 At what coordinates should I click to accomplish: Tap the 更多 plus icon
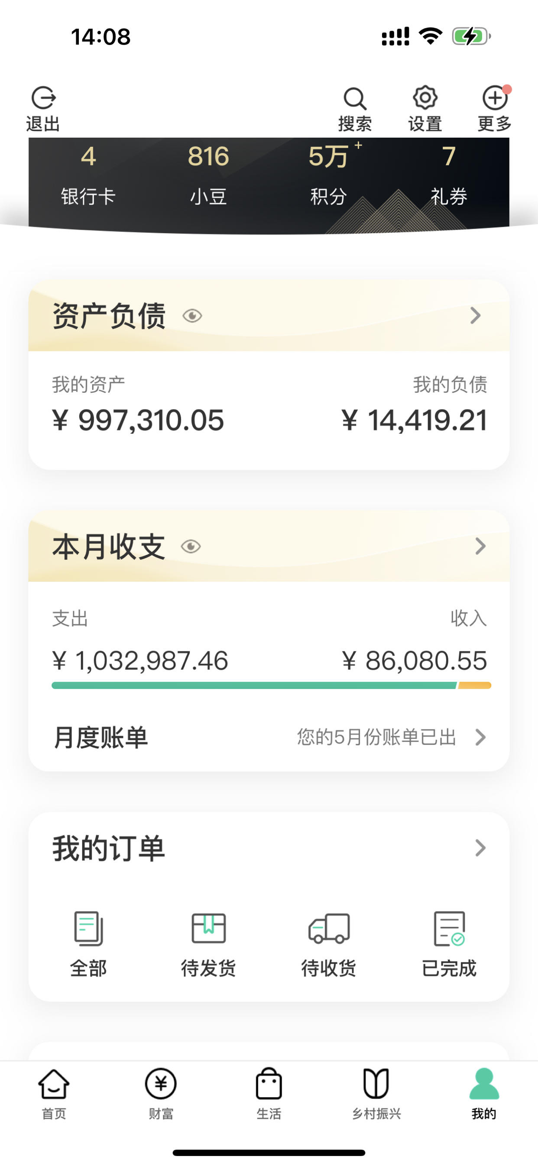(x=495, y=98)
